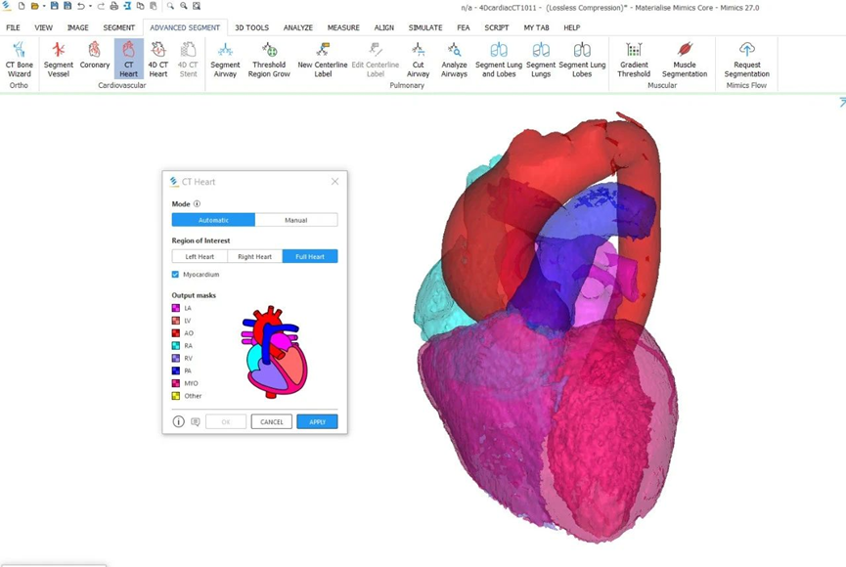Expand the Open Project dropdown arrow
Screen dimensions: 846x567
click(x=44, y=6)
